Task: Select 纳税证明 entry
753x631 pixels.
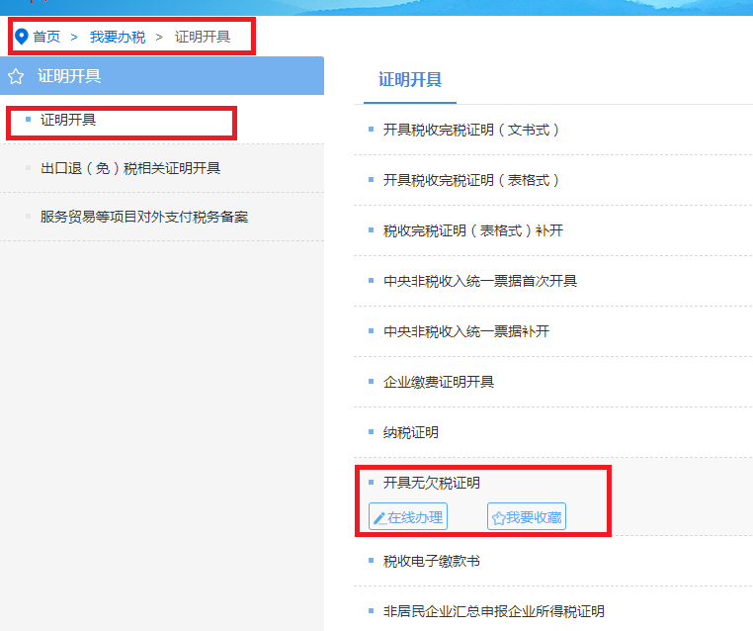Action: [411, 432]
